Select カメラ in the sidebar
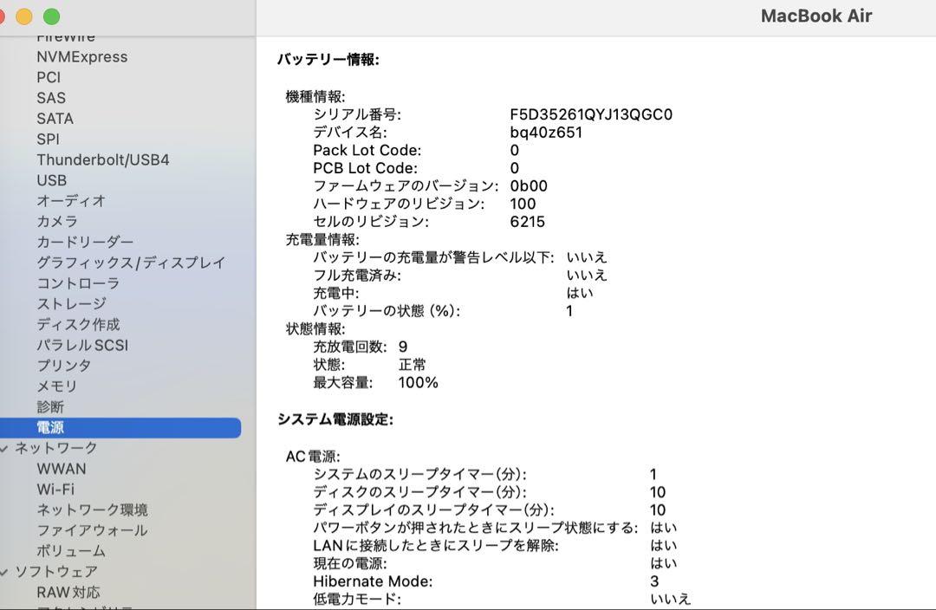936x610 pixels. click(57, 222)
